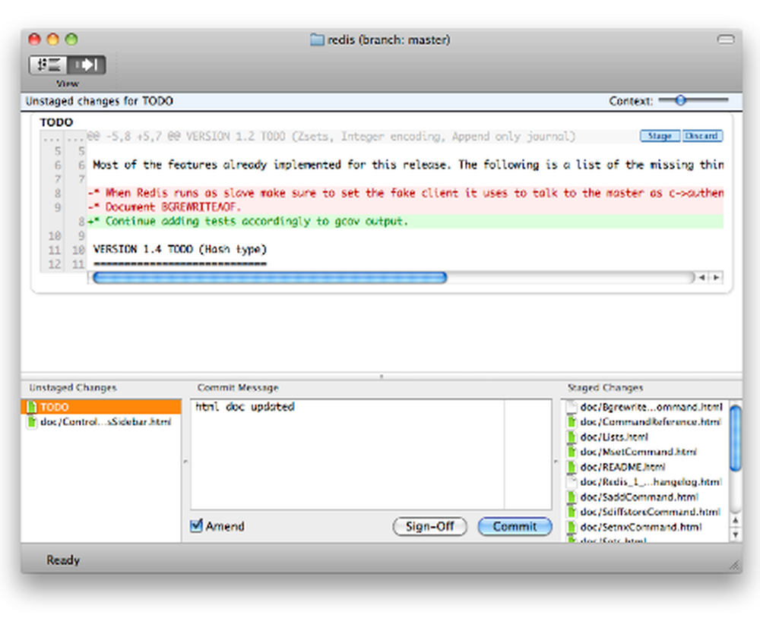The width and height of the screenshot is (760, 618).
Task: Click icon beside doc/MsetCommand.html
Action: point(572,452)
